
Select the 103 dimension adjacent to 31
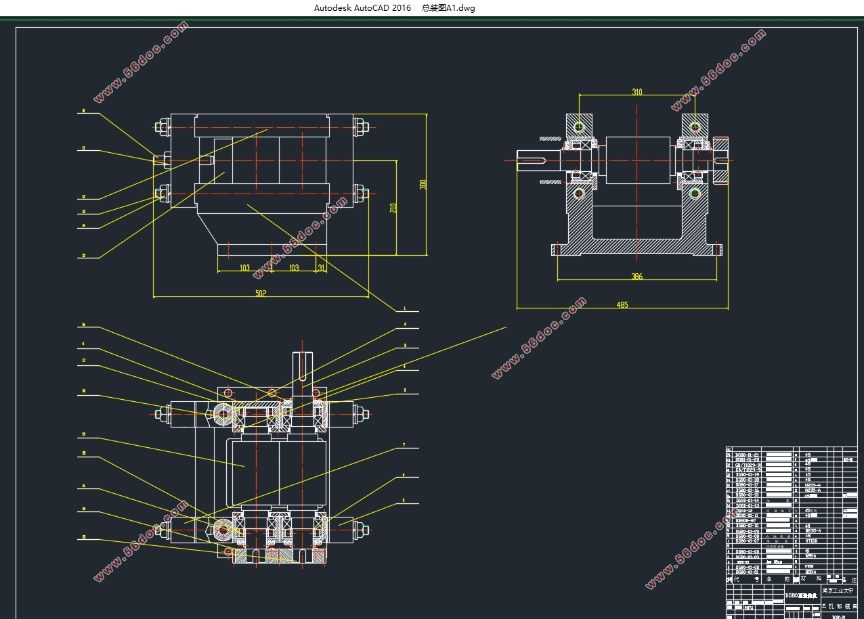click(294, 268)
